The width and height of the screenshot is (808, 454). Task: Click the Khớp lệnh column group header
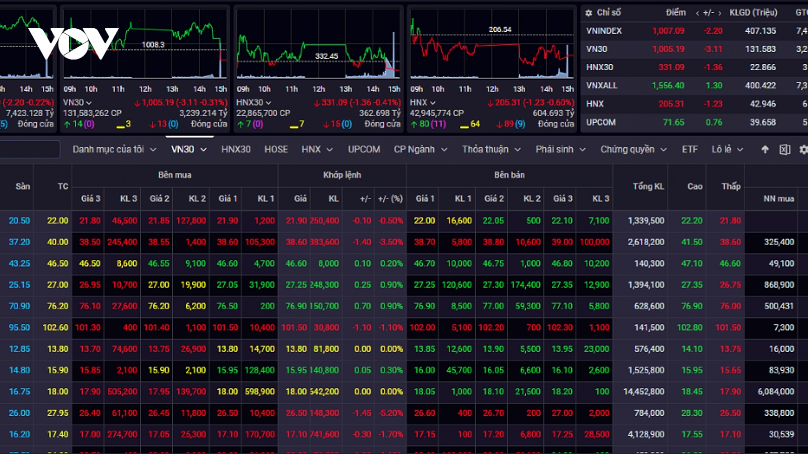(342, 175)
